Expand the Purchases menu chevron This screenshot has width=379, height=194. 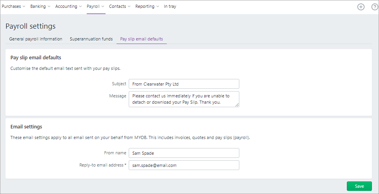(24, 7)
